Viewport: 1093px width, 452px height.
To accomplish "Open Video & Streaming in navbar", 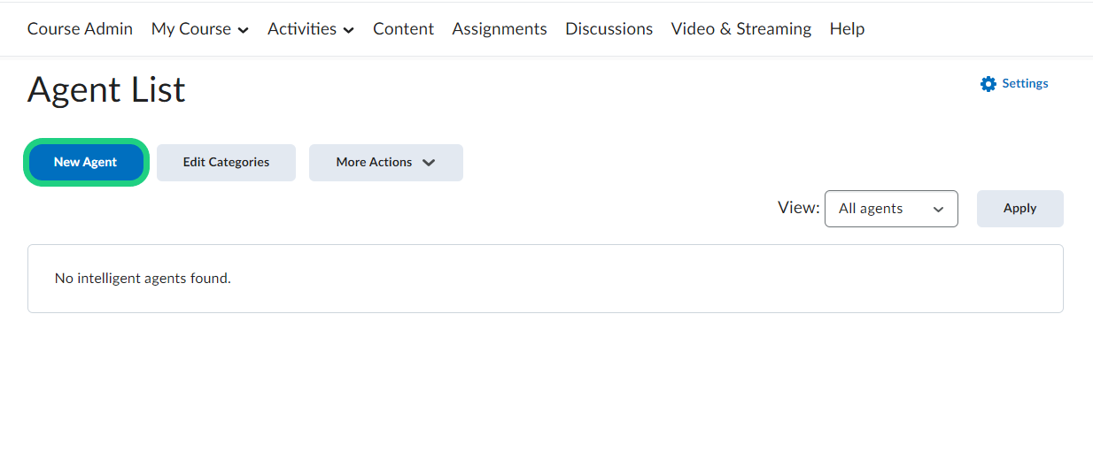I will 740,29.
